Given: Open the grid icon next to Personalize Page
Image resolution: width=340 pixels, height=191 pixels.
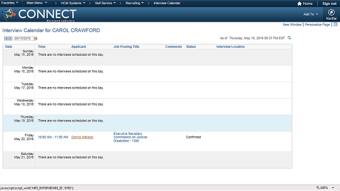Looking at the screenshot, I should click(x=335, y=24).
